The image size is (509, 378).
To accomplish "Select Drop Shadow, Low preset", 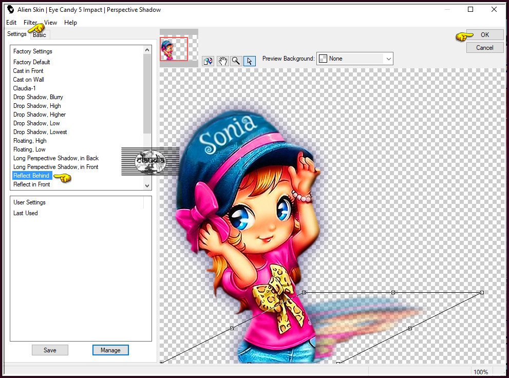I will 36,123.
